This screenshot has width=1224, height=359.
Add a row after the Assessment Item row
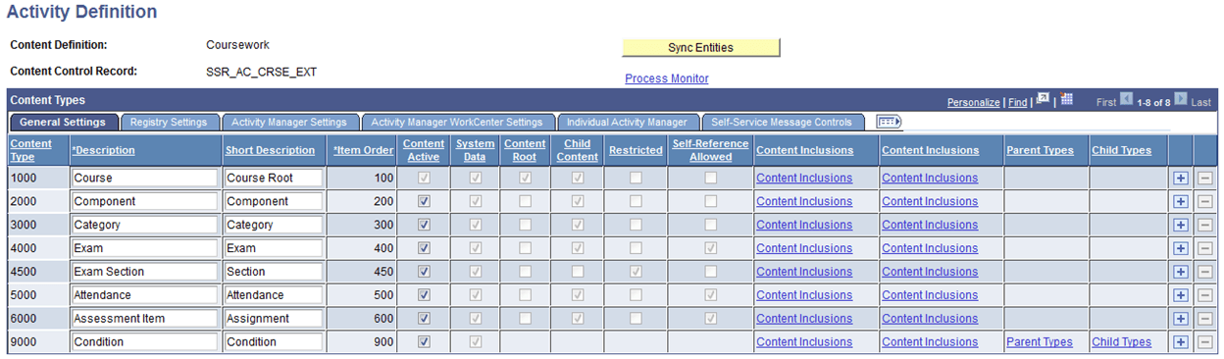[x=1181, y=319]
